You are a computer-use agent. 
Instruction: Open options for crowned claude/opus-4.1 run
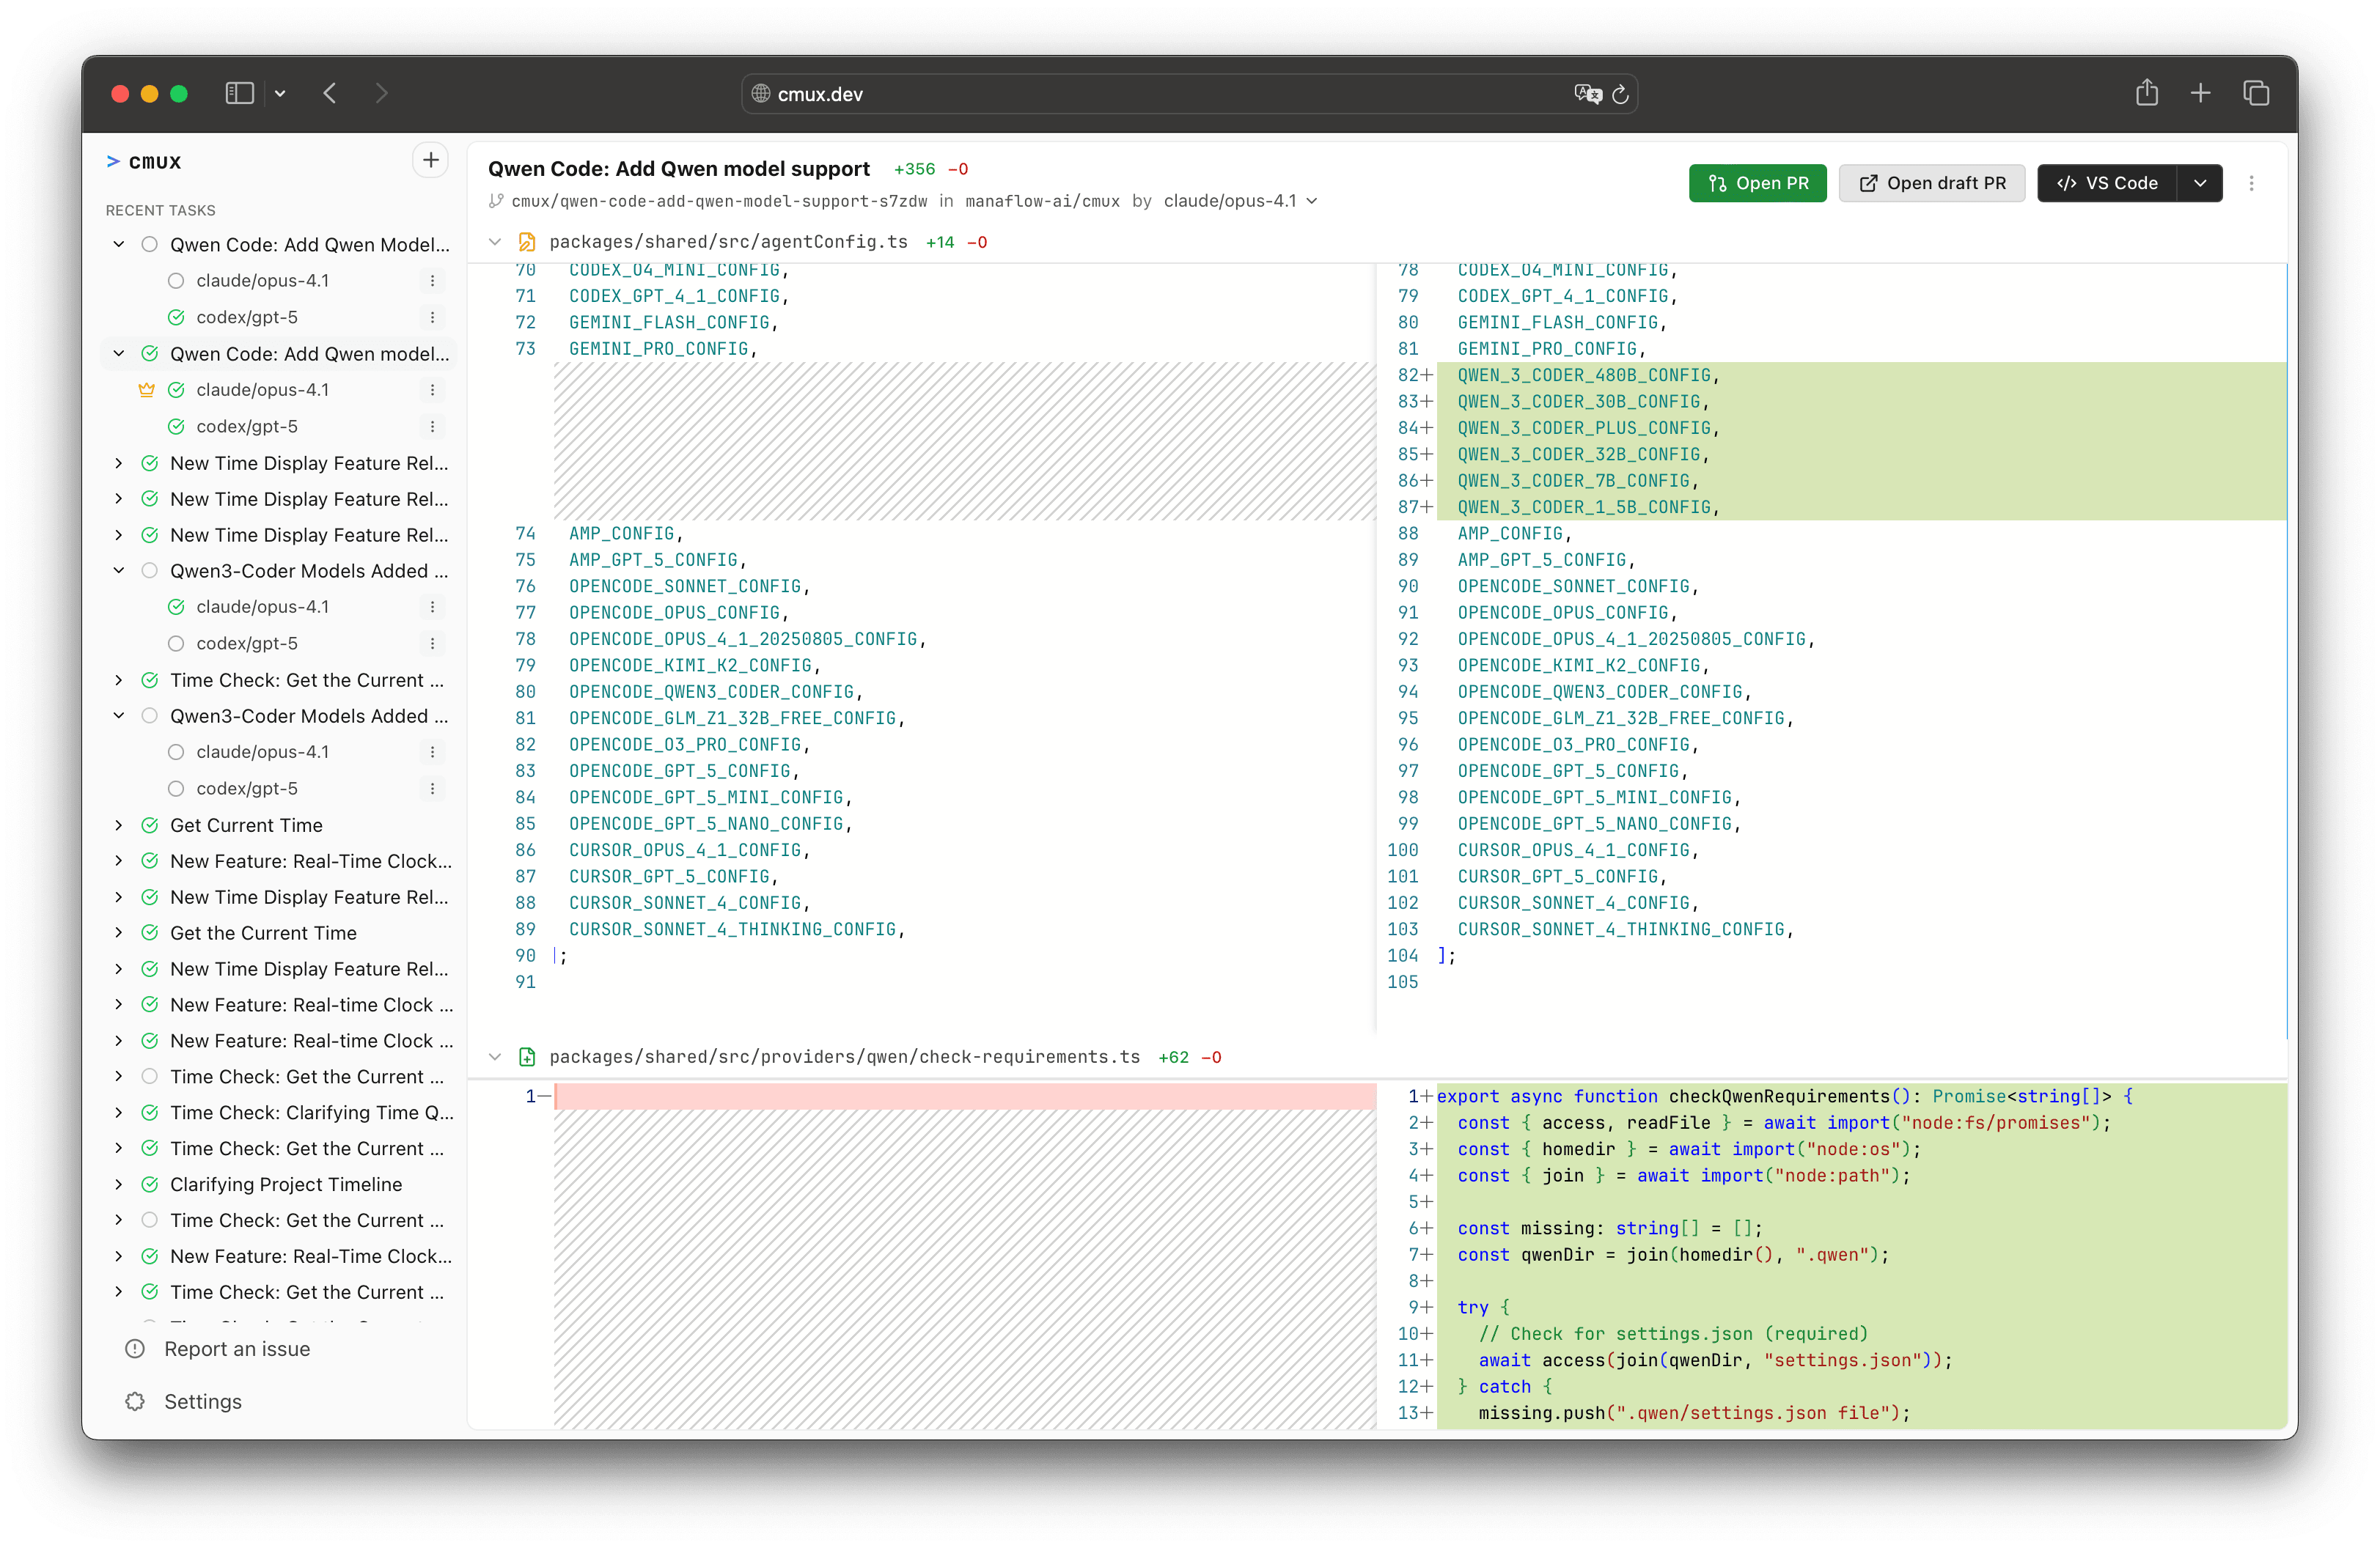pyautogui.click(x=432, y=390)
